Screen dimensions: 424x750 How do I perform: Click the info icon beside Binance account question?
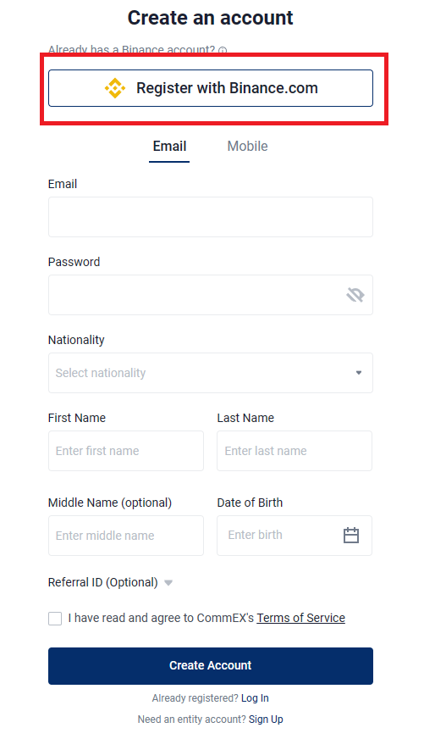click(x=223, y=50)
